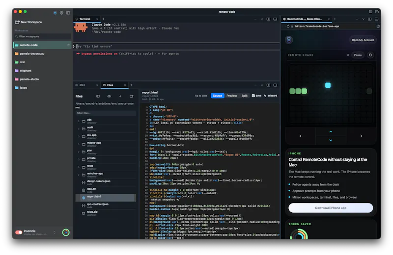Image resolution: width=393 pixels, height=255 pixels.
Task: Close the Files tab
Action: pyautogui.click(x=125, y=85)
